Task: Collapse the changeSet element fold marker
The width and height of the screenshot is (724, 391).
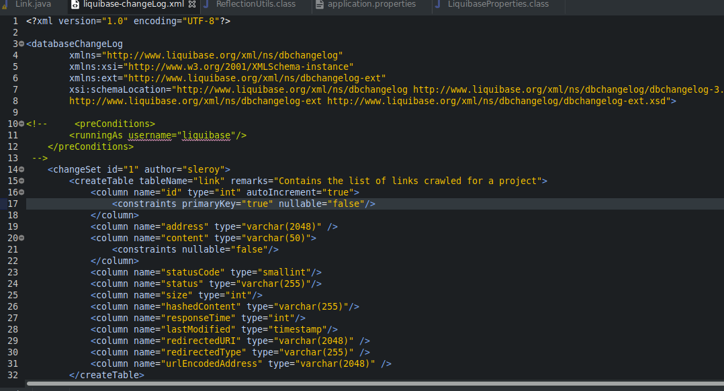Action: point(22,169)
